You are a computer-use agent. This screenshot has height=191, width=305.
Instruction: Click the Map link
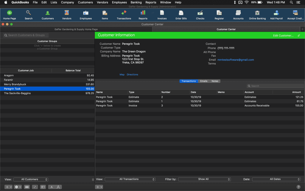click(122, 74)
